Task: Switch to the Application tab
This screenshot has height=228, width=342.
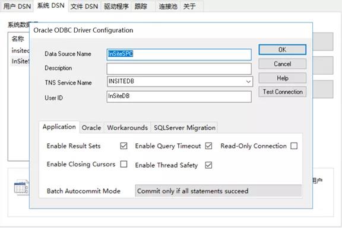Action: [x=59, y=127]
